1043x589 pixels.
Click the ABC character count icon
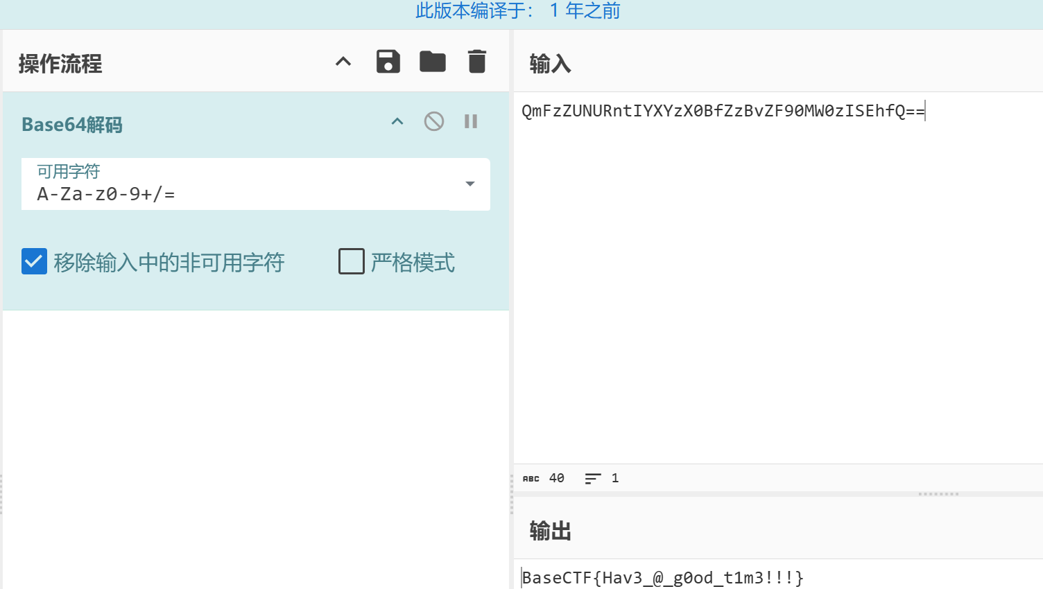pos(531,478)
